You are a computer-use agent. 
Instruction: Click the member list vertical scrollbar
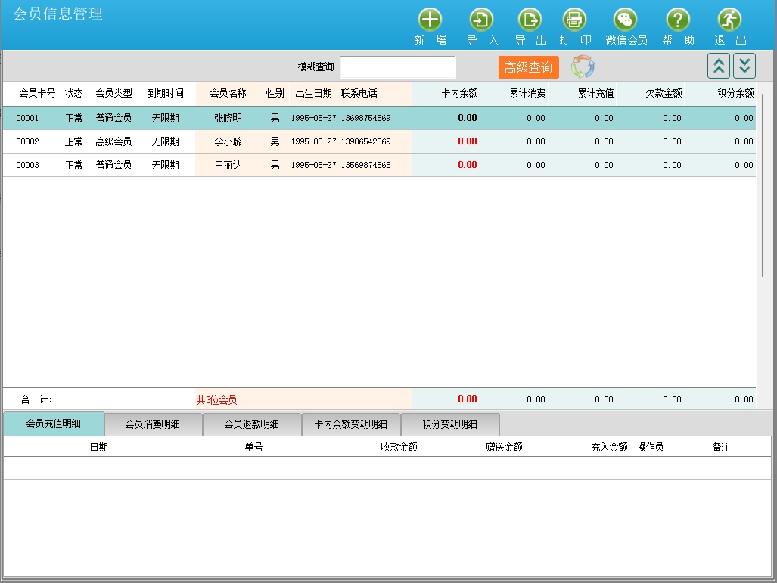click(763, 185)
